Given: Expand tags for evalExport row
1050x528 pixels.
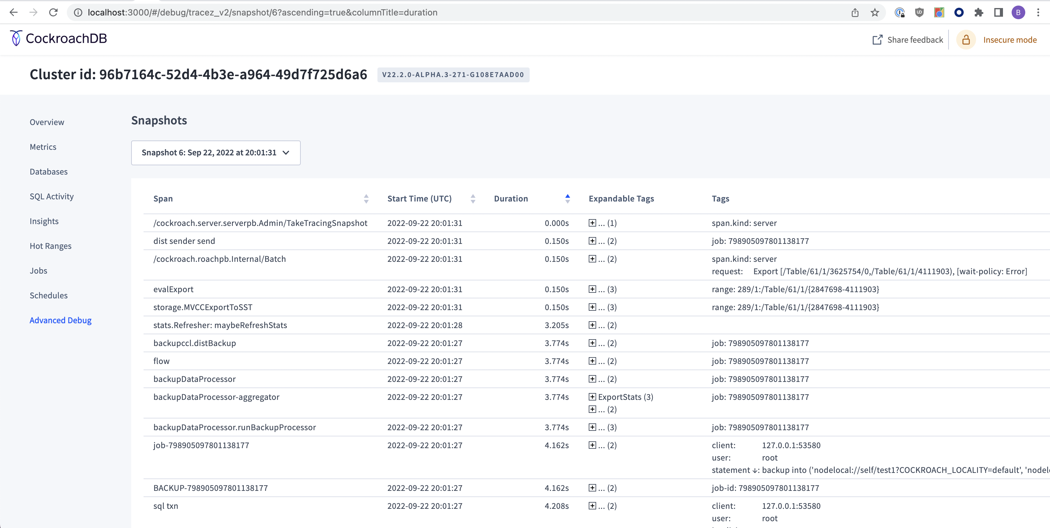Looking at the screenshot, I should [x=592, y=289].
